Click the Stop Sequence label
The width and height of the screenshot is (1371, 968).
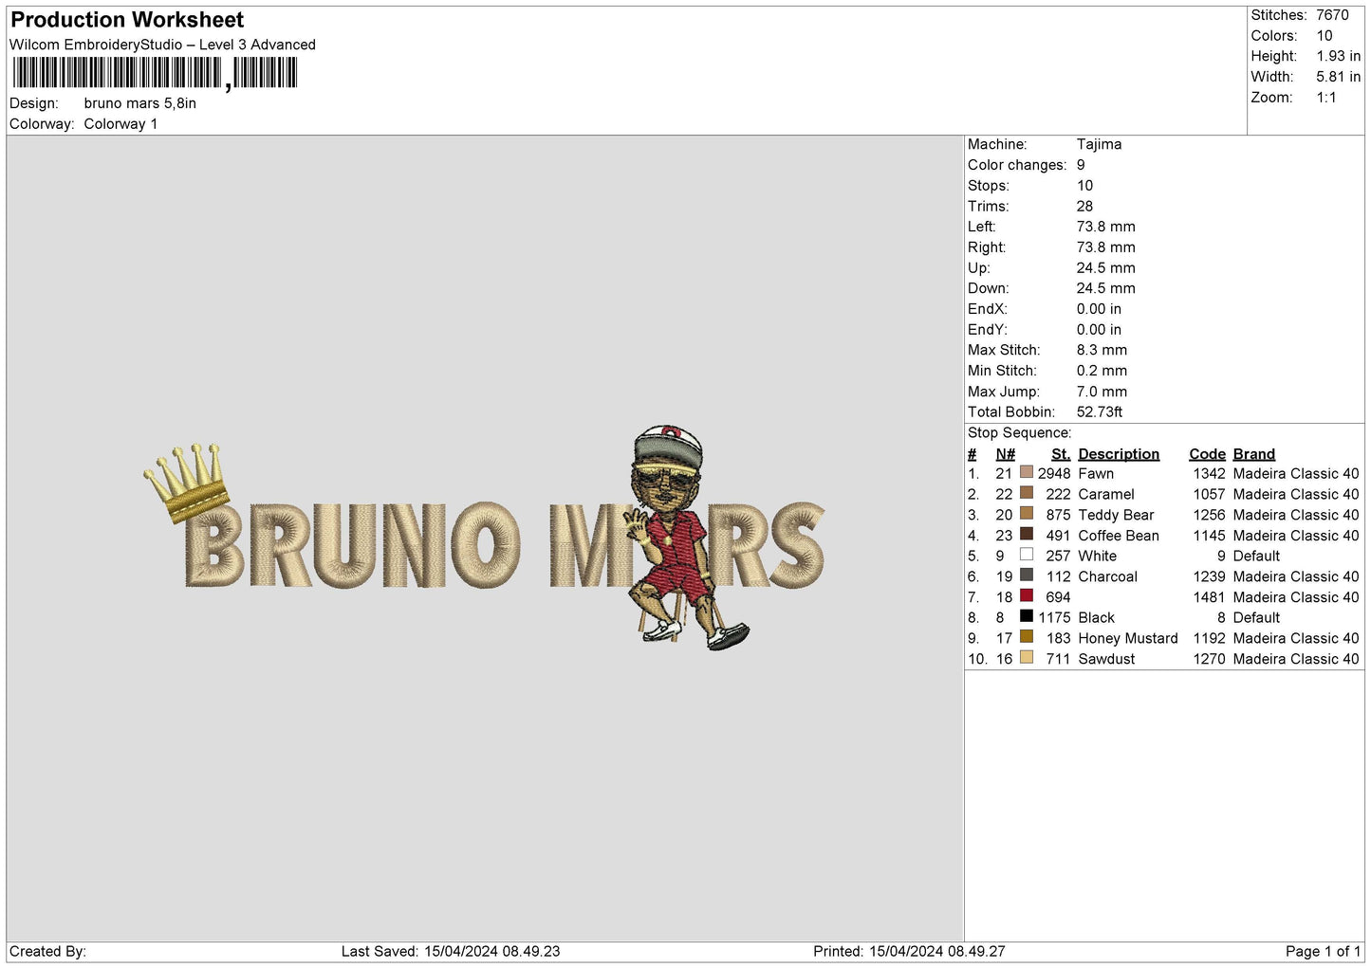tap(1019, 433)
